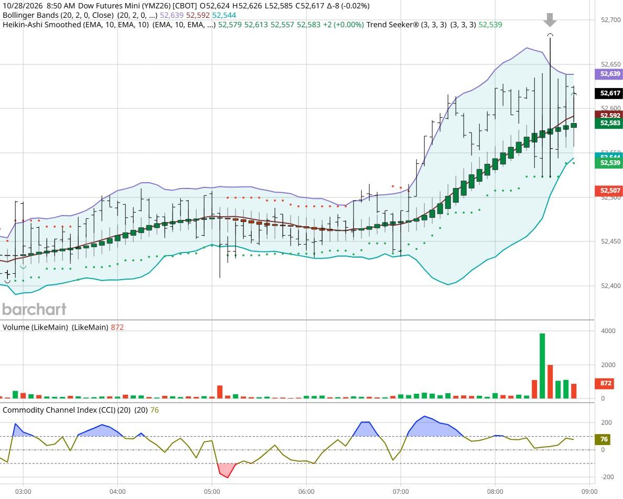Click the 52,400 price axis label
The width and height of the screenshot is (623, 499).
click(611, 285)
